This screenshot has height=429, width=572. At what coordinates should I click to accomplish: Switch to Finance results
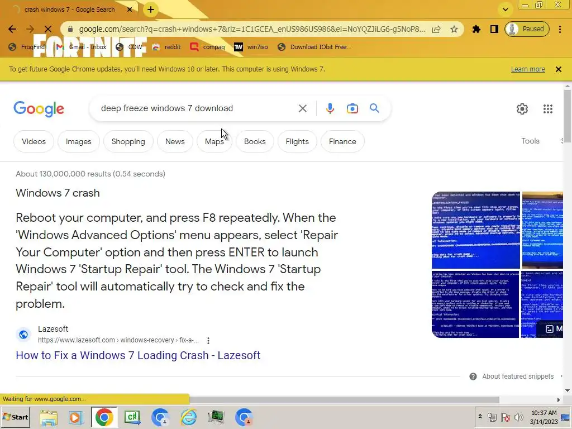tap(342, 141)
